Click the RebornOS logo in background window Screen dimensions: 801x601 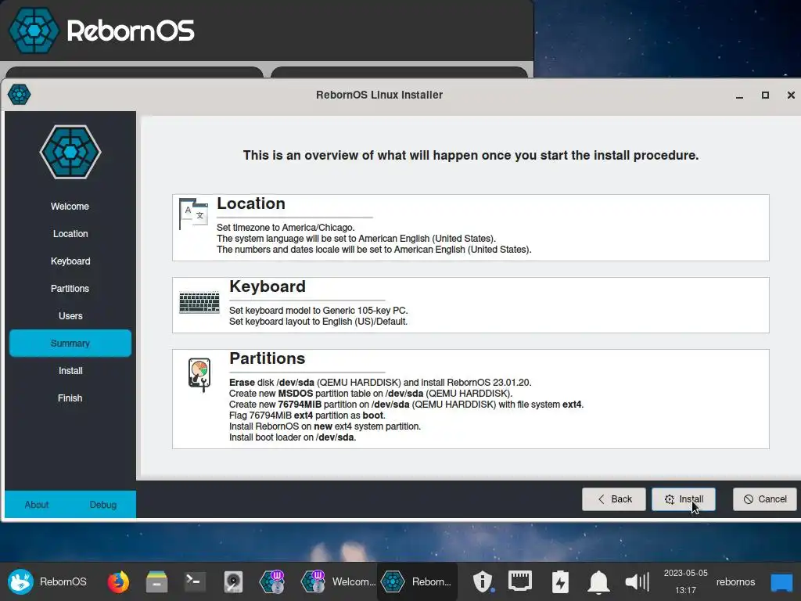click(101, 31)
